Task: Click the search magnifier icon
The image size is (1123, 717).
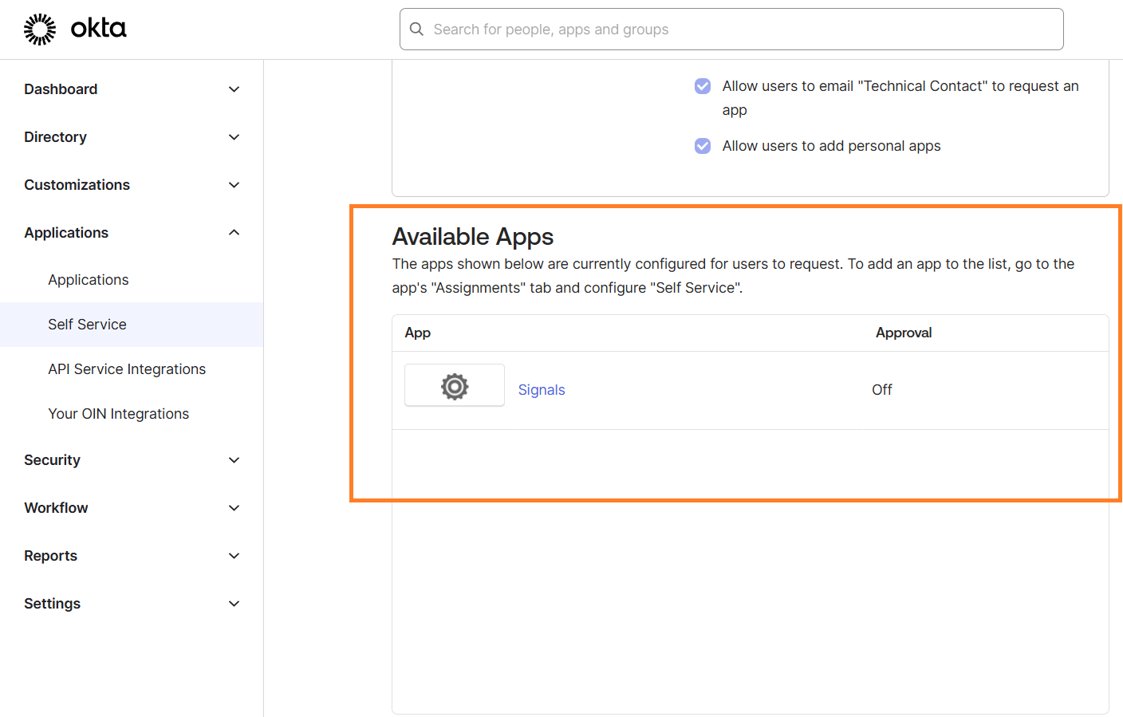Action: point(416,30)
